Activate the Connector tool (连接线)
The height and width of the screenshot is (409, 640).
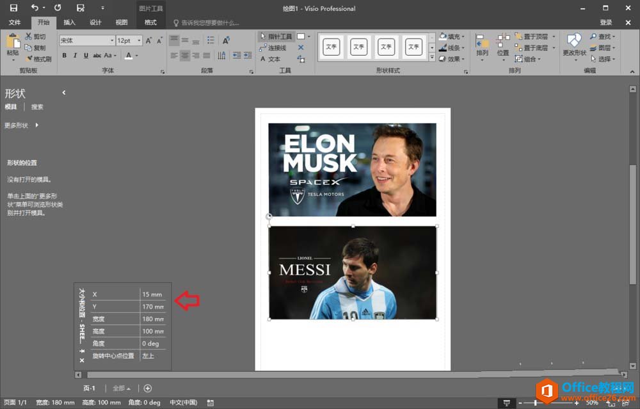coord(272,48)
